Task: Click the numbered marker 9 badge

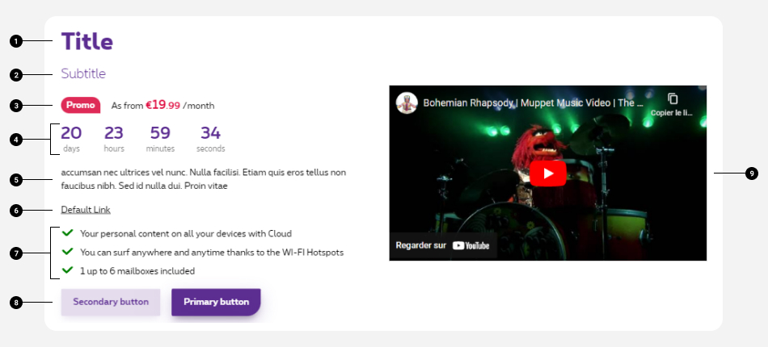Action: 752,173
